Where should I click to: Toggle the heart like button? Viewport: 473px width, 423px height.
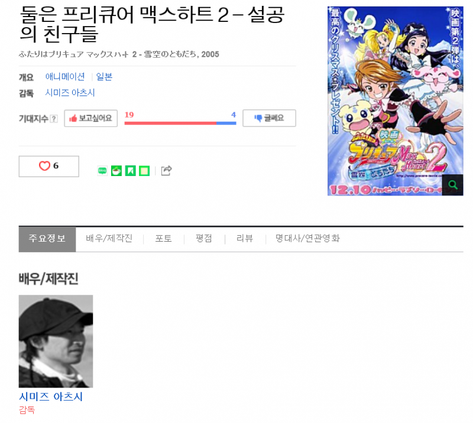(49, 166)
